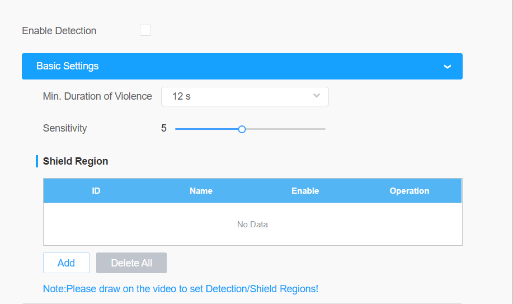
Task: Click the Shield Region section heading
Action: 76,161
